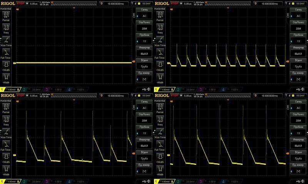The width and height of the screenshot is (308, 184).
Task: Select Period measurement icon in bottom-right capture
Action: pyautogui.click(x=160, y=107)
